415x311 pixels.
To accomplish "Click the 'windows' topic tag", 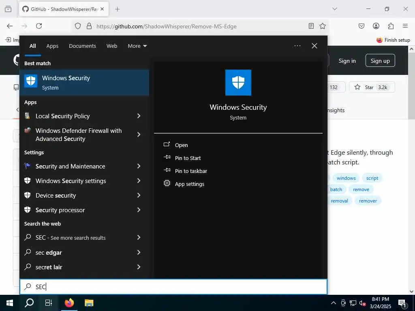I will pyautogui.click(x=346, y=178).
